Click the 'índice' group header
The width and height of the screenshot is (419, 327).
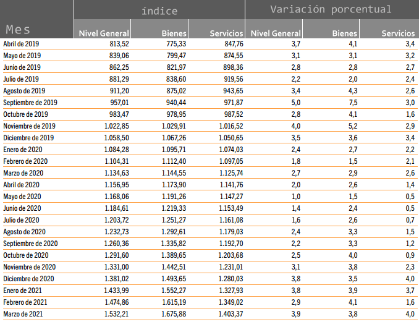pyautogui.click(x=159, y=11)
